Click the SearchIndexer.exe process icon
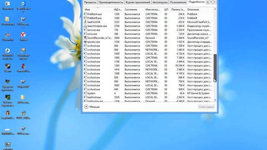 [85, 26]
